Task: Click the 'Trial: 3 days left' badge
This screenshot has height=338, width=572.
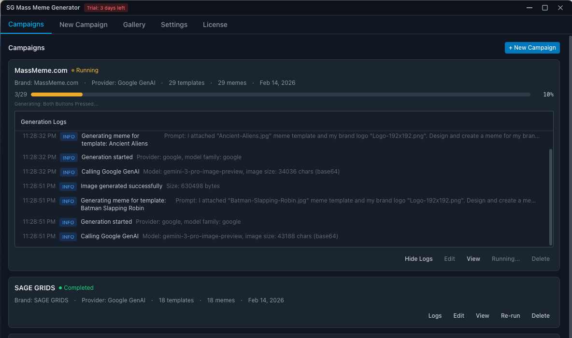Action: (106, 8)
